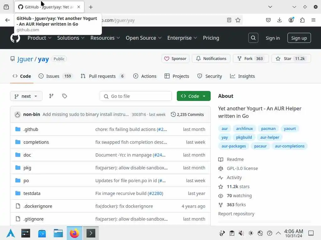List all tabs with the chevron
321x240 pixels.
click(270, 7)
